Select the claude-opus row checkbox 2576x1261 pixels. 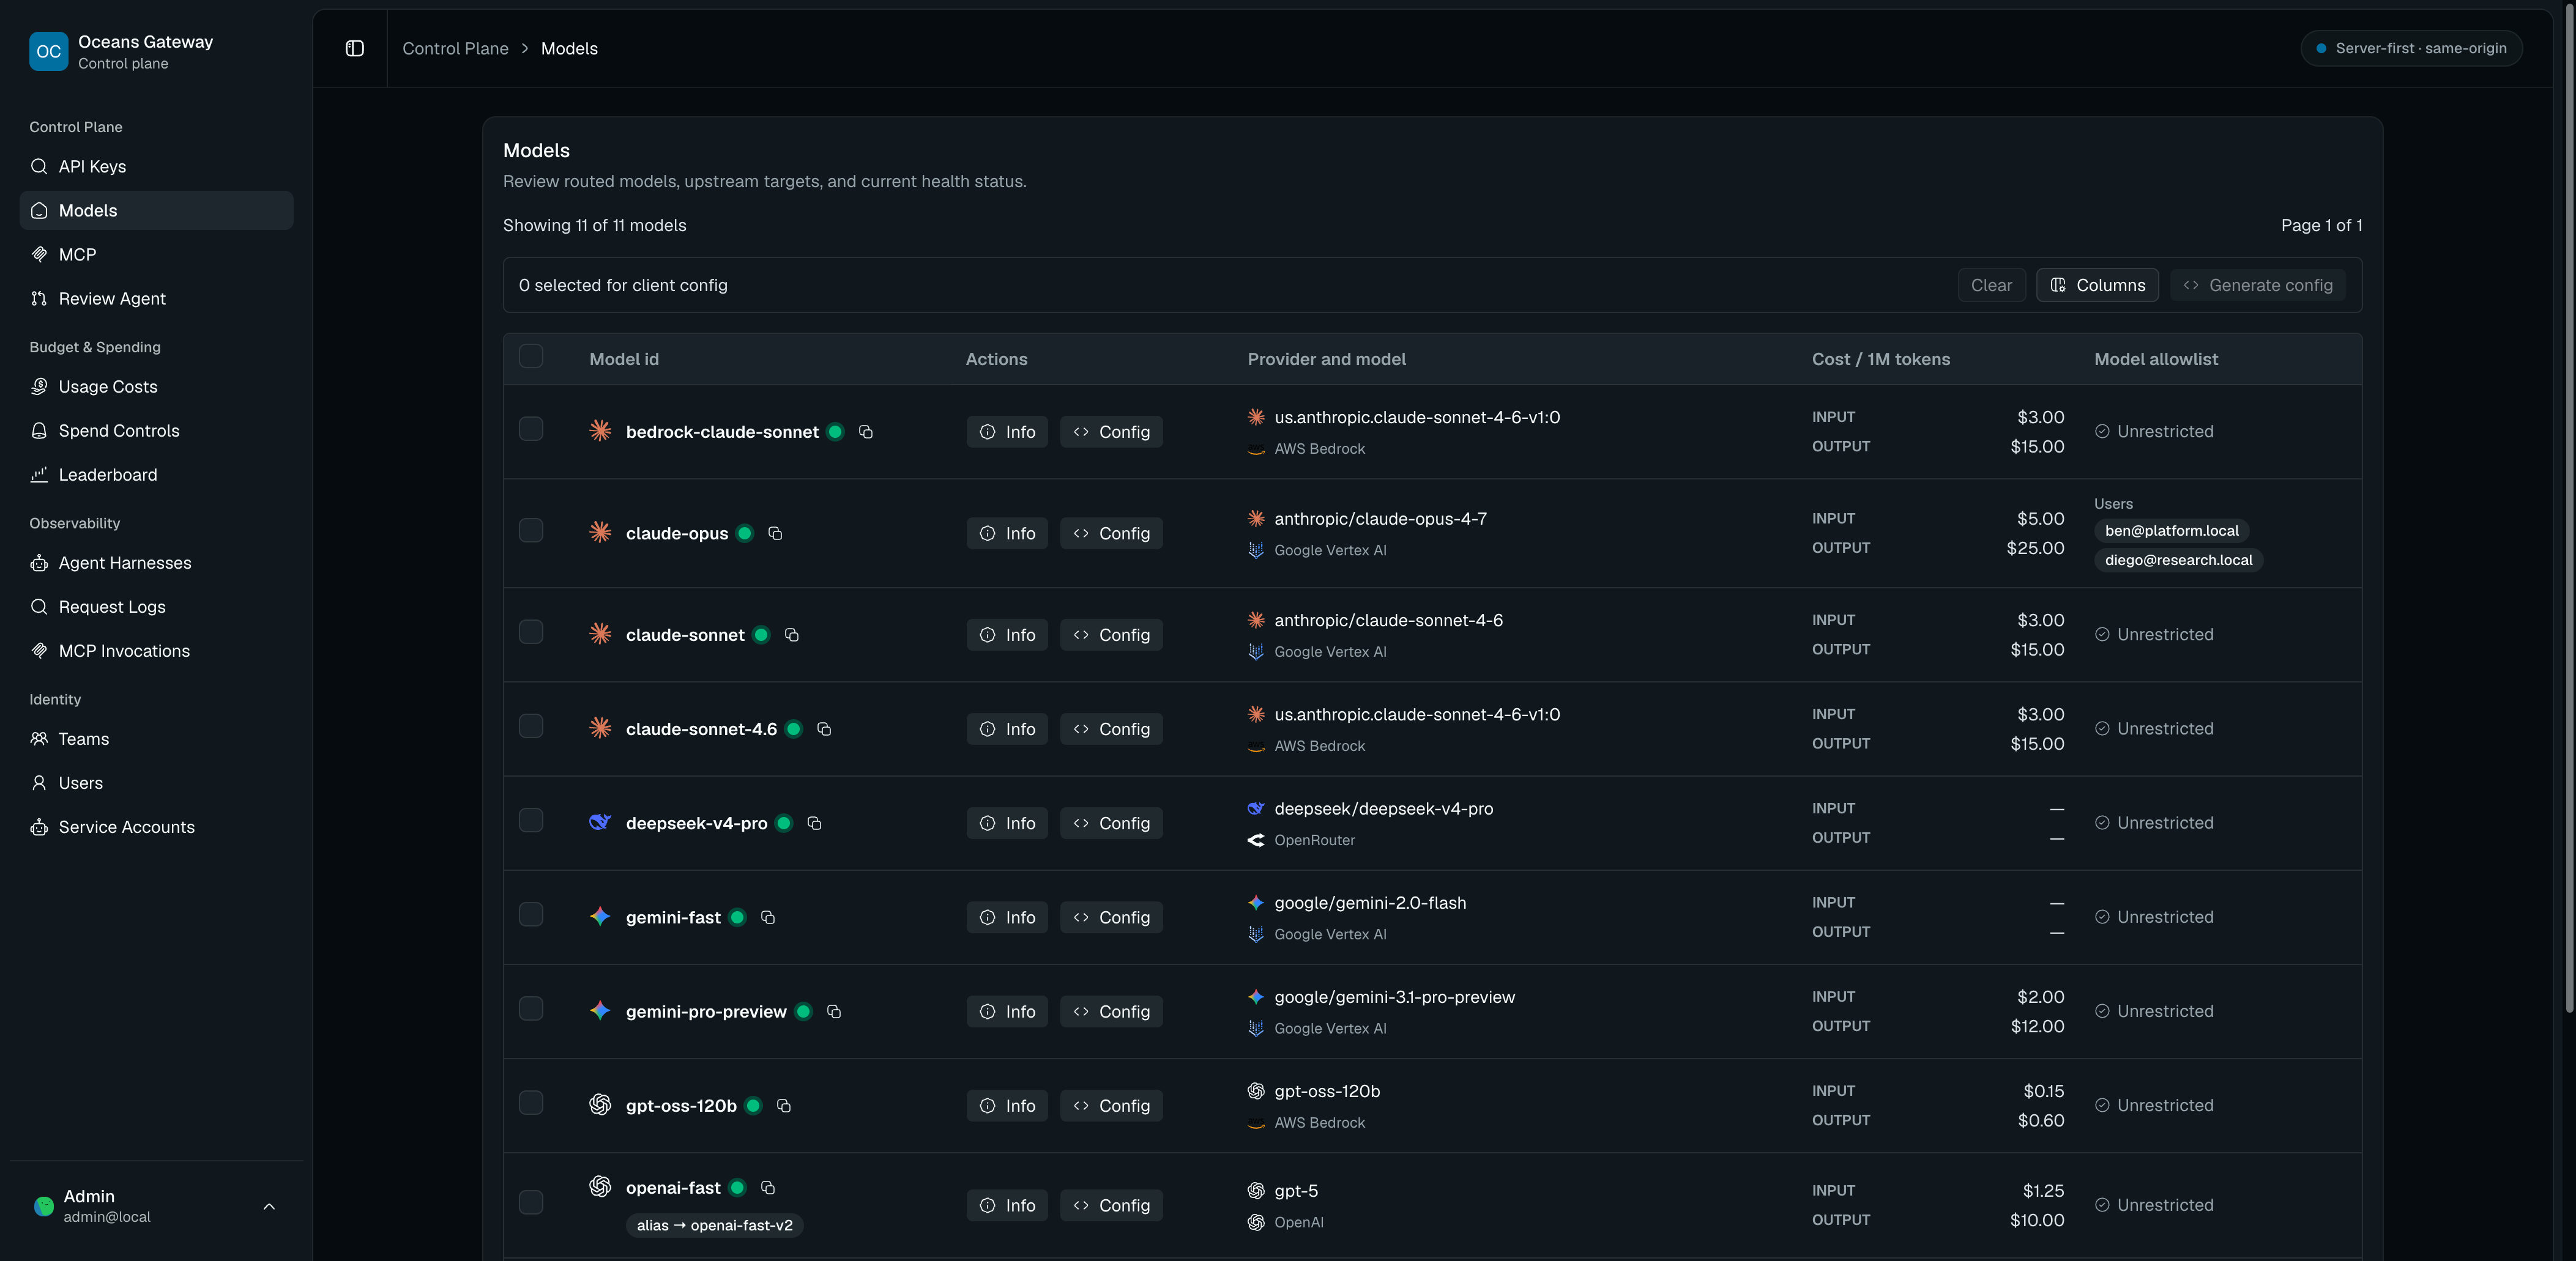point(531,531)
